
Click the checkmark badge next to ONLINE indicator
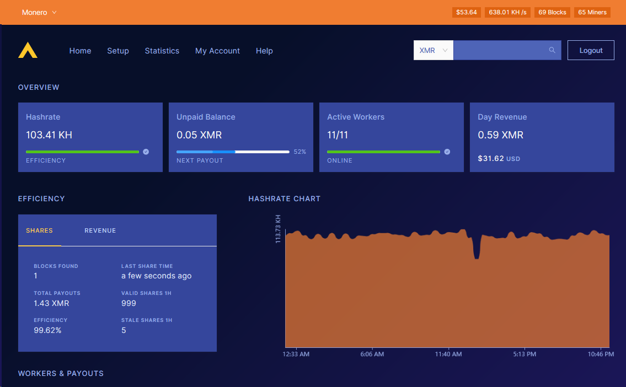point(447,152)
